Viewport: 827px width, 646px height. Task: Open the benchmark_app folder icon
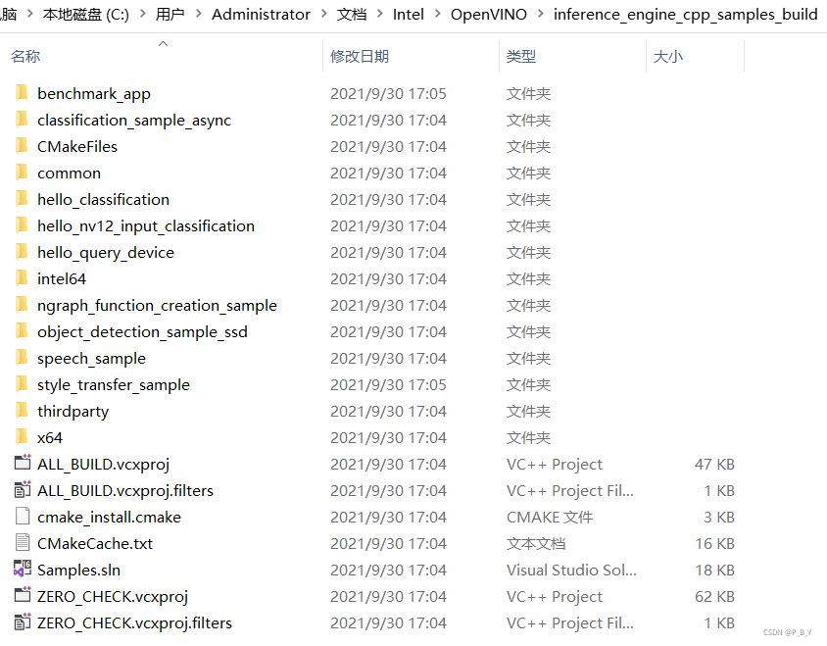[22, 93]
